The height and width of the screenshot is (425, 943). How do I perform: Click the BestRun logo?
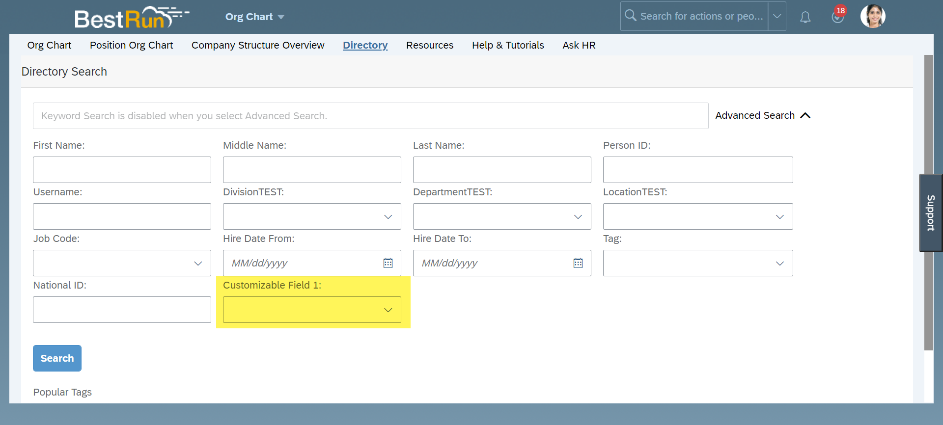132,18
